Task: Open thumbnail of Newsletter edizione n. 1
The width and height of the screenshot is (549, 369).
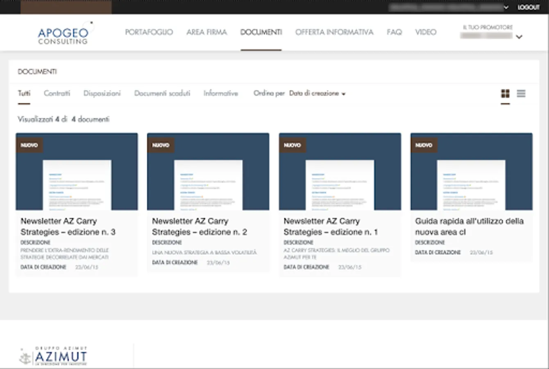Action: tap(340, 171)
